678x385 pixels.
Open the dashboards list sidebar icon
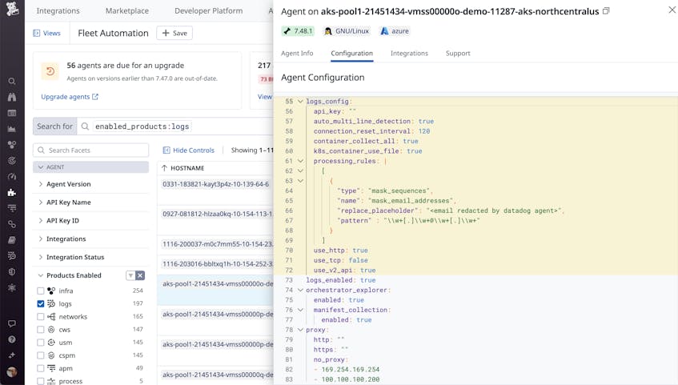[12, 113]
